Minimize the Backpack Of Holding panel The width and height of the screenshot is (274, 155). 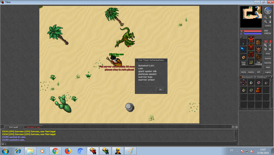point(269,77)
